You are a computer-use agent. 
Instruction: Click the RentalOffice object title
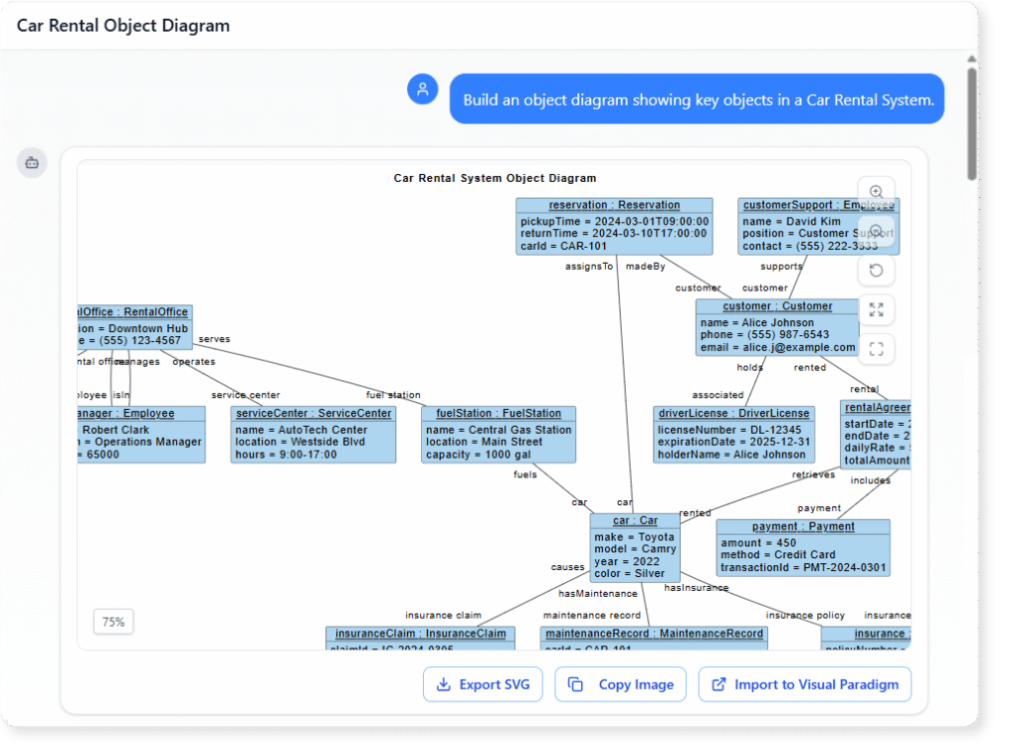click(x=133, y=311)
